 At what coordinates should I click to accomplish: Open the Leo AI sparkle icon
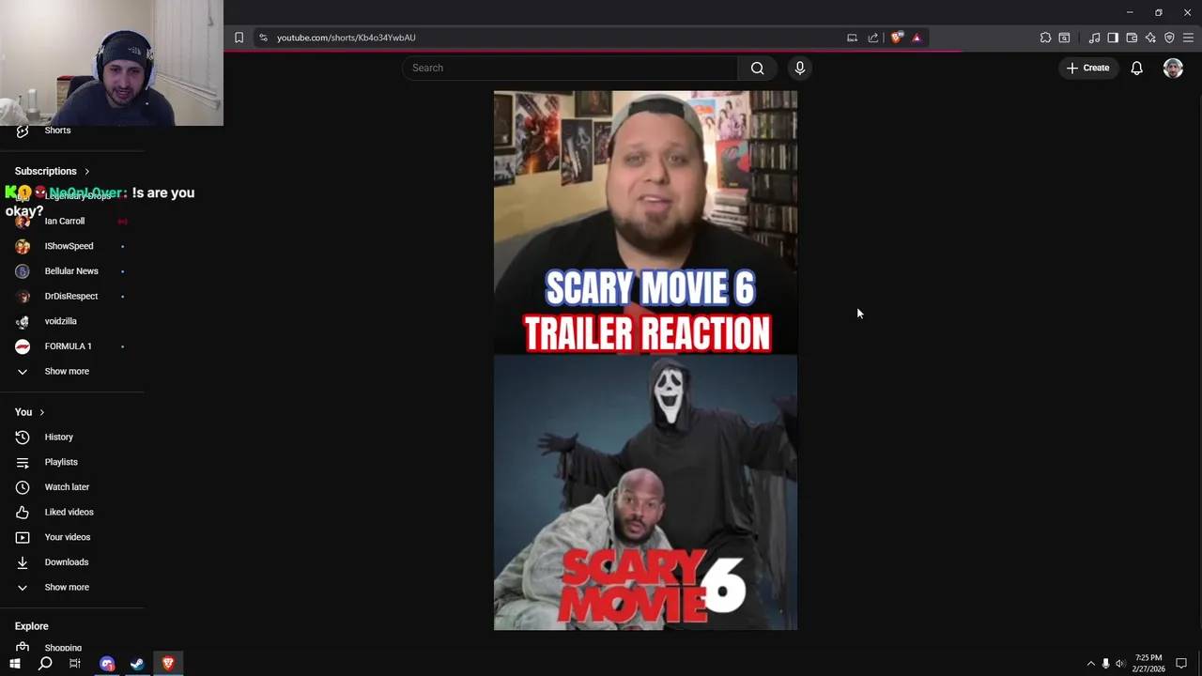pyautogui.click(x=1150, y=38)
